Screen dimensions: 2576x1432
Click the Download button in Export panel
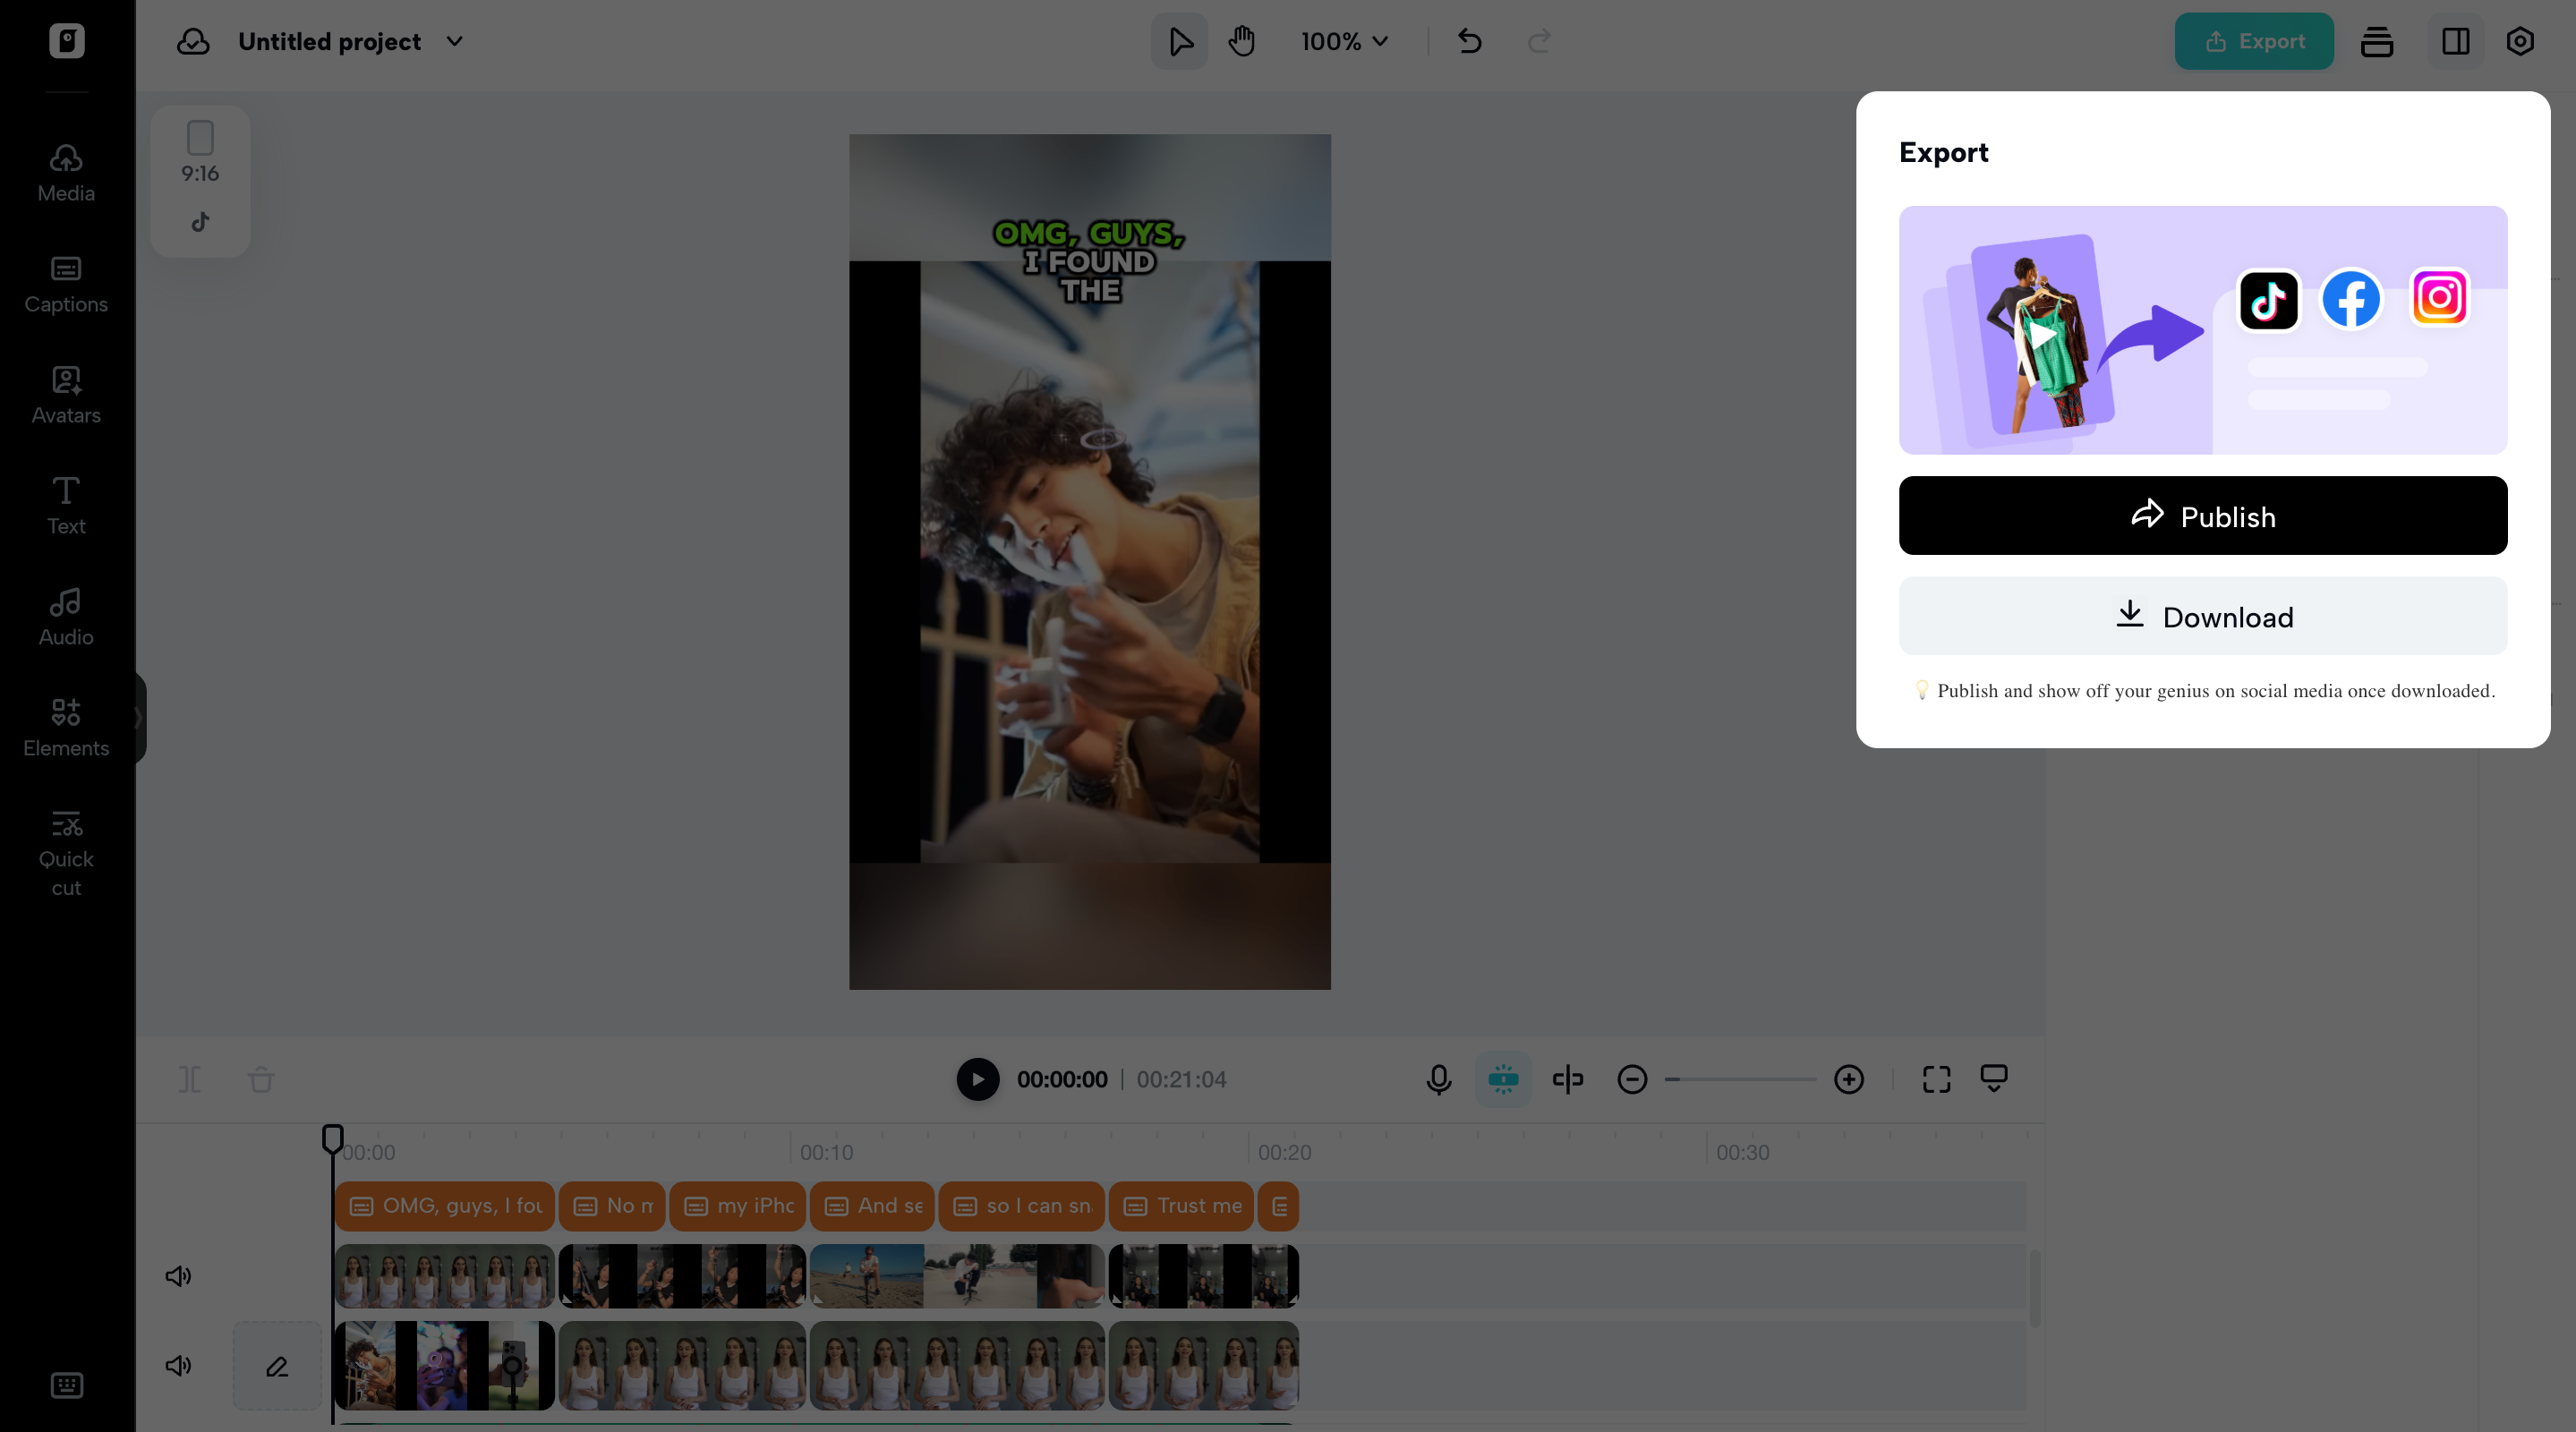click(2203, 617)
